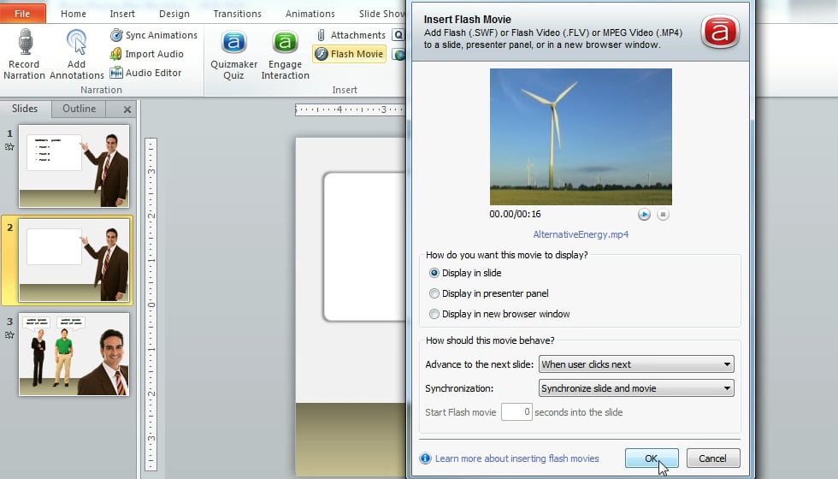Click the info icon beside Learn more

426,458
